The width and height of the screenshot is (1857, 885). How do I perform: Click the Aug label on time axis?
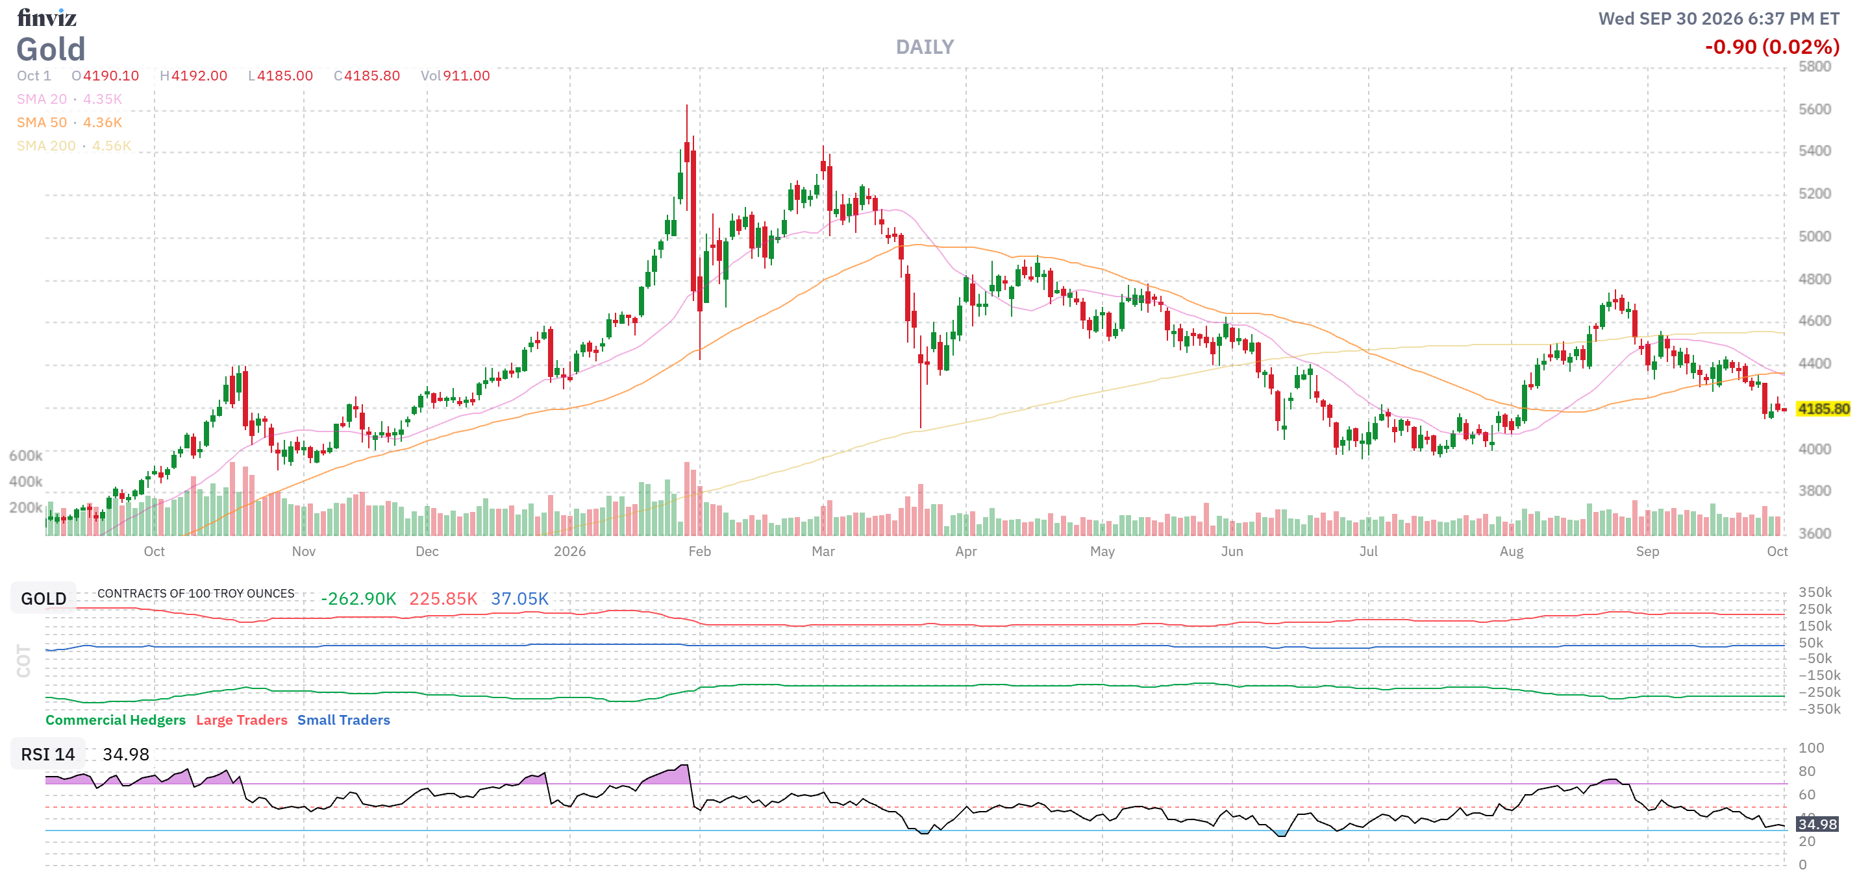[x=1511, y=551]
